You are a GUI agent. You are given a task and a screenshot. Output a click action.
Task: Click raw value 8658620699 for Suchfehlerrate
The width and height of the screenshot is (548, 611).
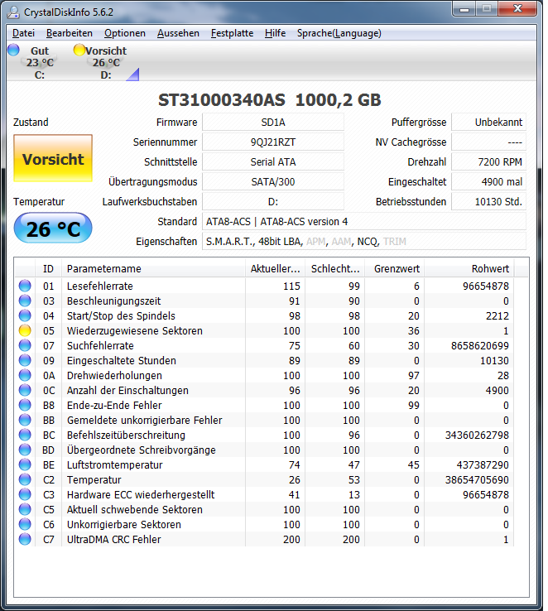[480, 345]
